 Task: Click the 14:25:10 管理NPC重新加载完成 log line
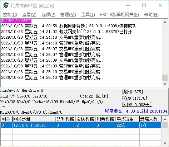pyautogui.click(x=53, y=77)
